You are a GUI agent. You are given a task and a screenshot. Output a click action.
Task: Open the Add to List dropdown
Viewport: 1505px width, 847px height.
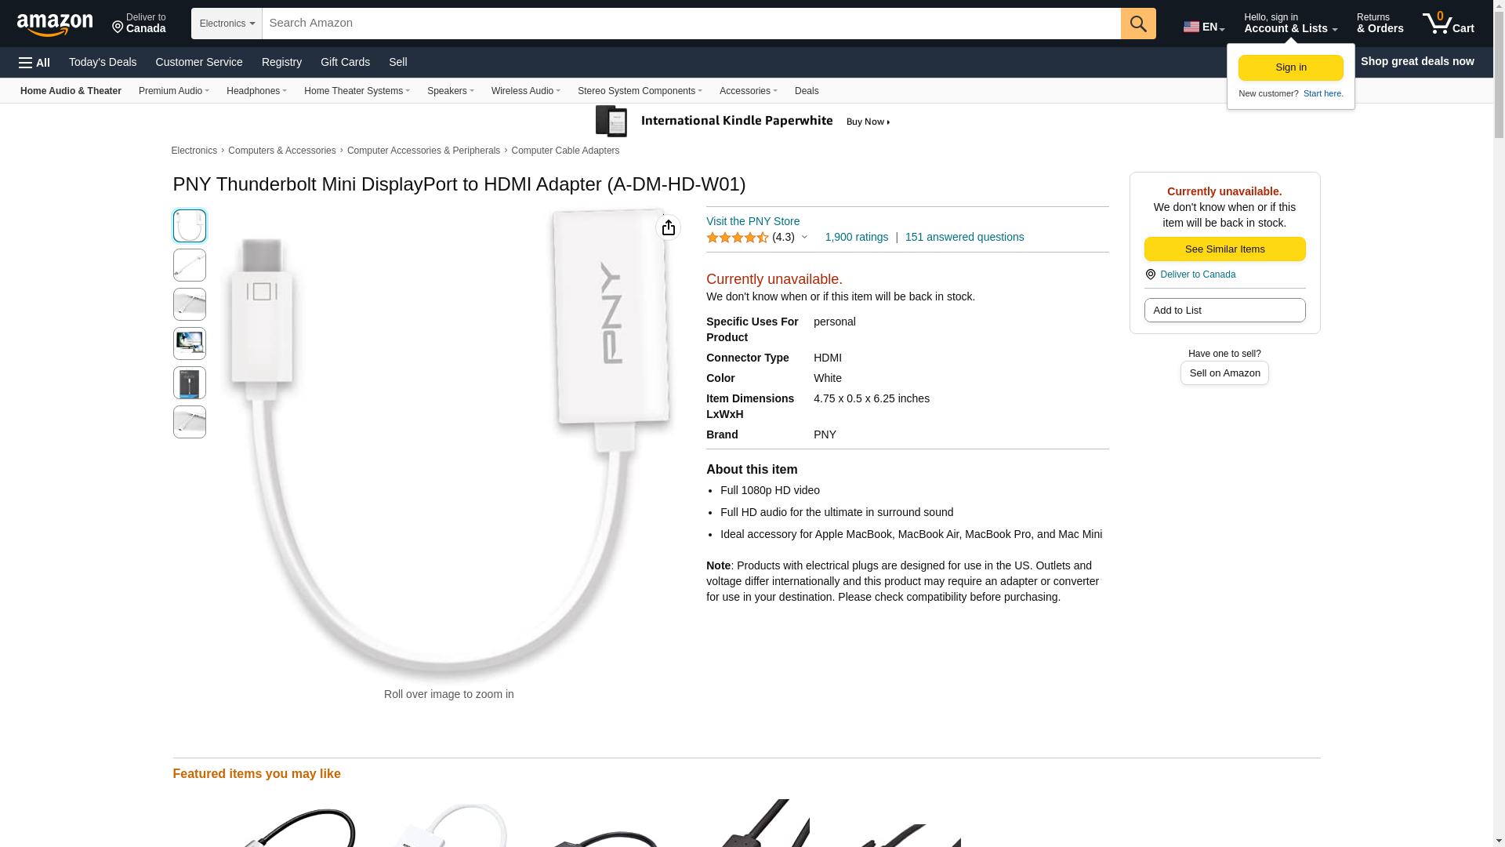pos(1224,311)
